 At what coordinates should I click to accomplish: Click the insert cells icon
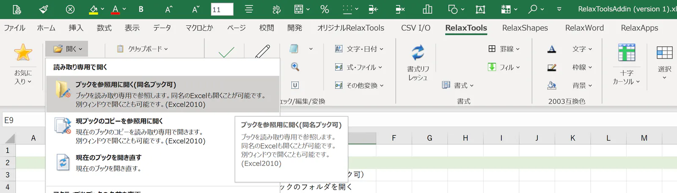373,9
